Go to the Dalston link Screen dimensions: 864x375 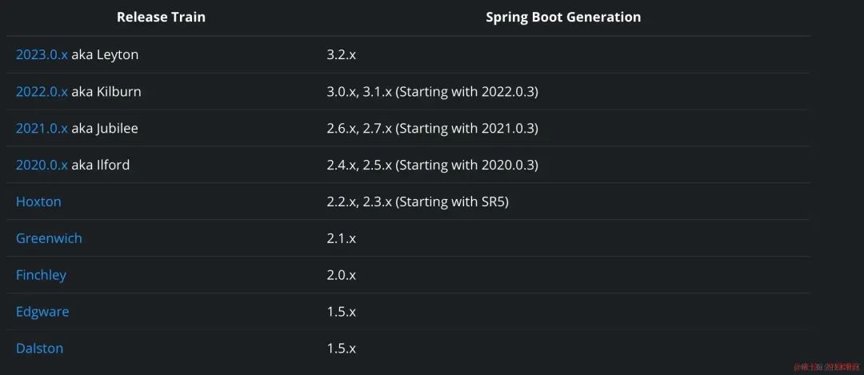pyautogui.click(x=40, y=349)
